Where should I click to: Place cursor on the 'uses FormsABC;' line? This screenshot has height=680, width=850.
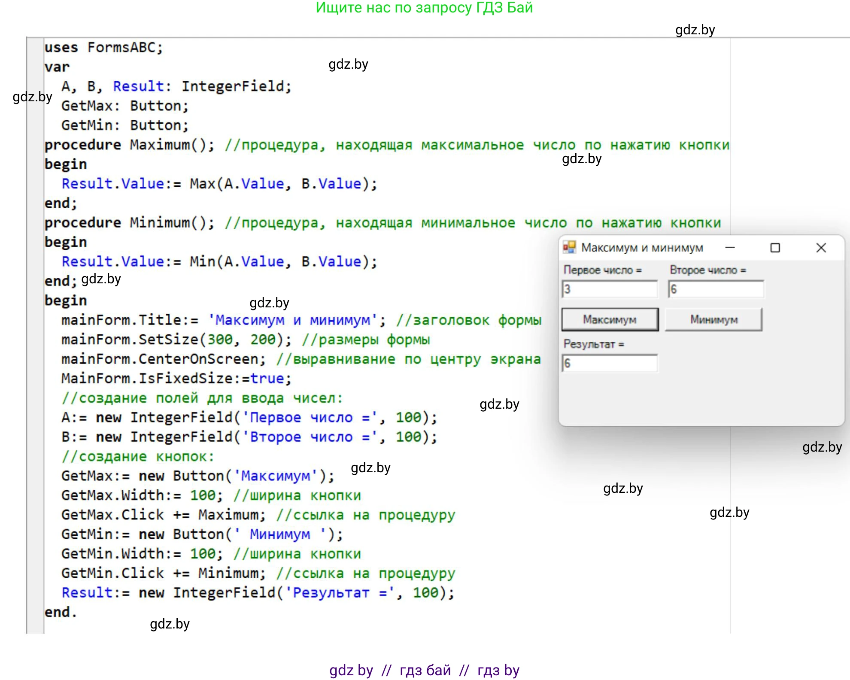(103, 47)
